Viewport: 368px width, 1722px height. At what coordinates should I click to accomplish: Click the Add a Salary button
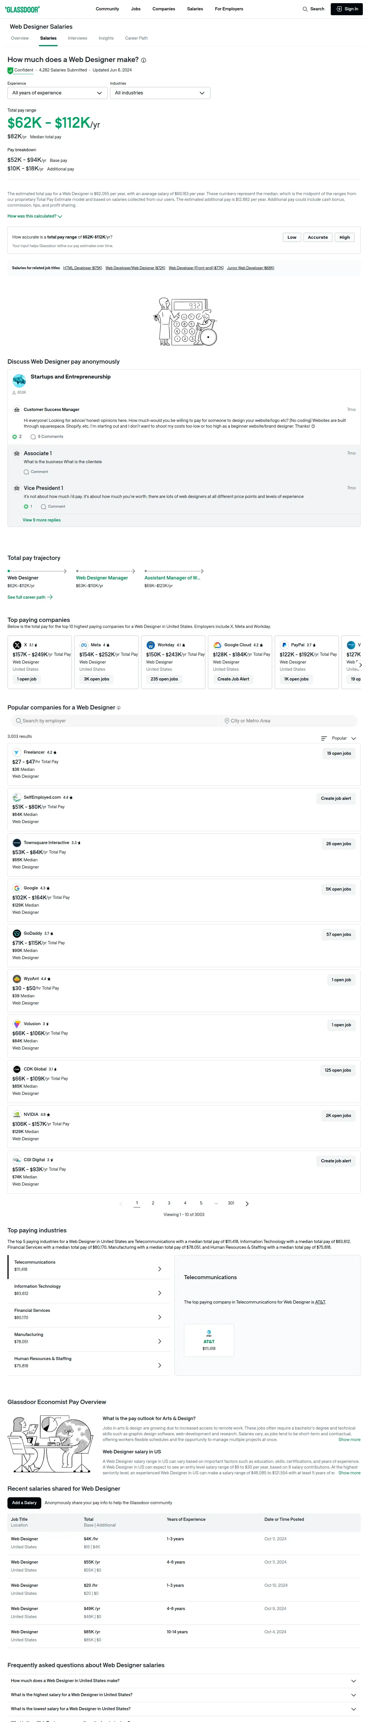click(x=24, y=1503)
